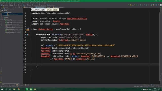Click MainActivity.kt in navigation bar

click(x=51, y=5)
